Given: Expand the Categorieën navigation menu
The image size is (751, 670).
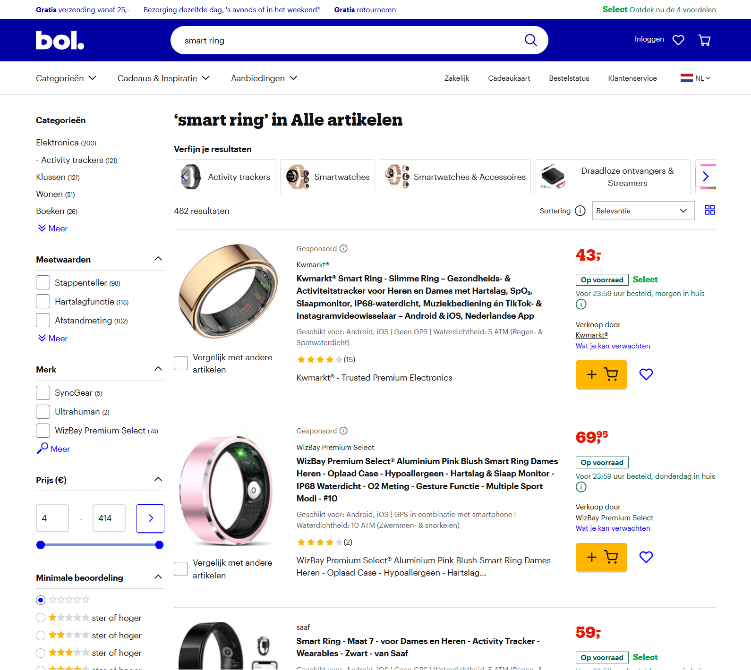Looking at the screenshot, I should coord(66,78).
